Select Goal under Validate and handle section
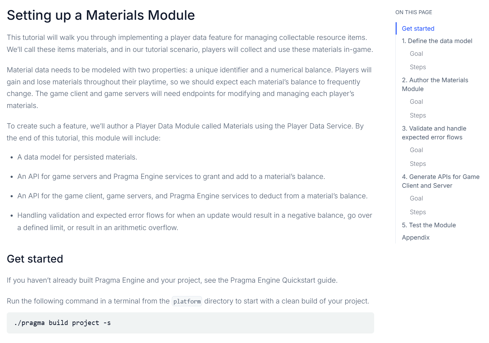The width and height of the screenshot is (489, 343). click(416, 150)
